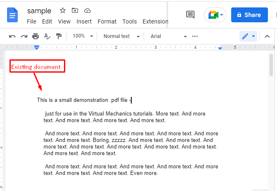Screen dimensions: 277x191
Task: Click the move to folder icon
Action: tap(75, 10)
